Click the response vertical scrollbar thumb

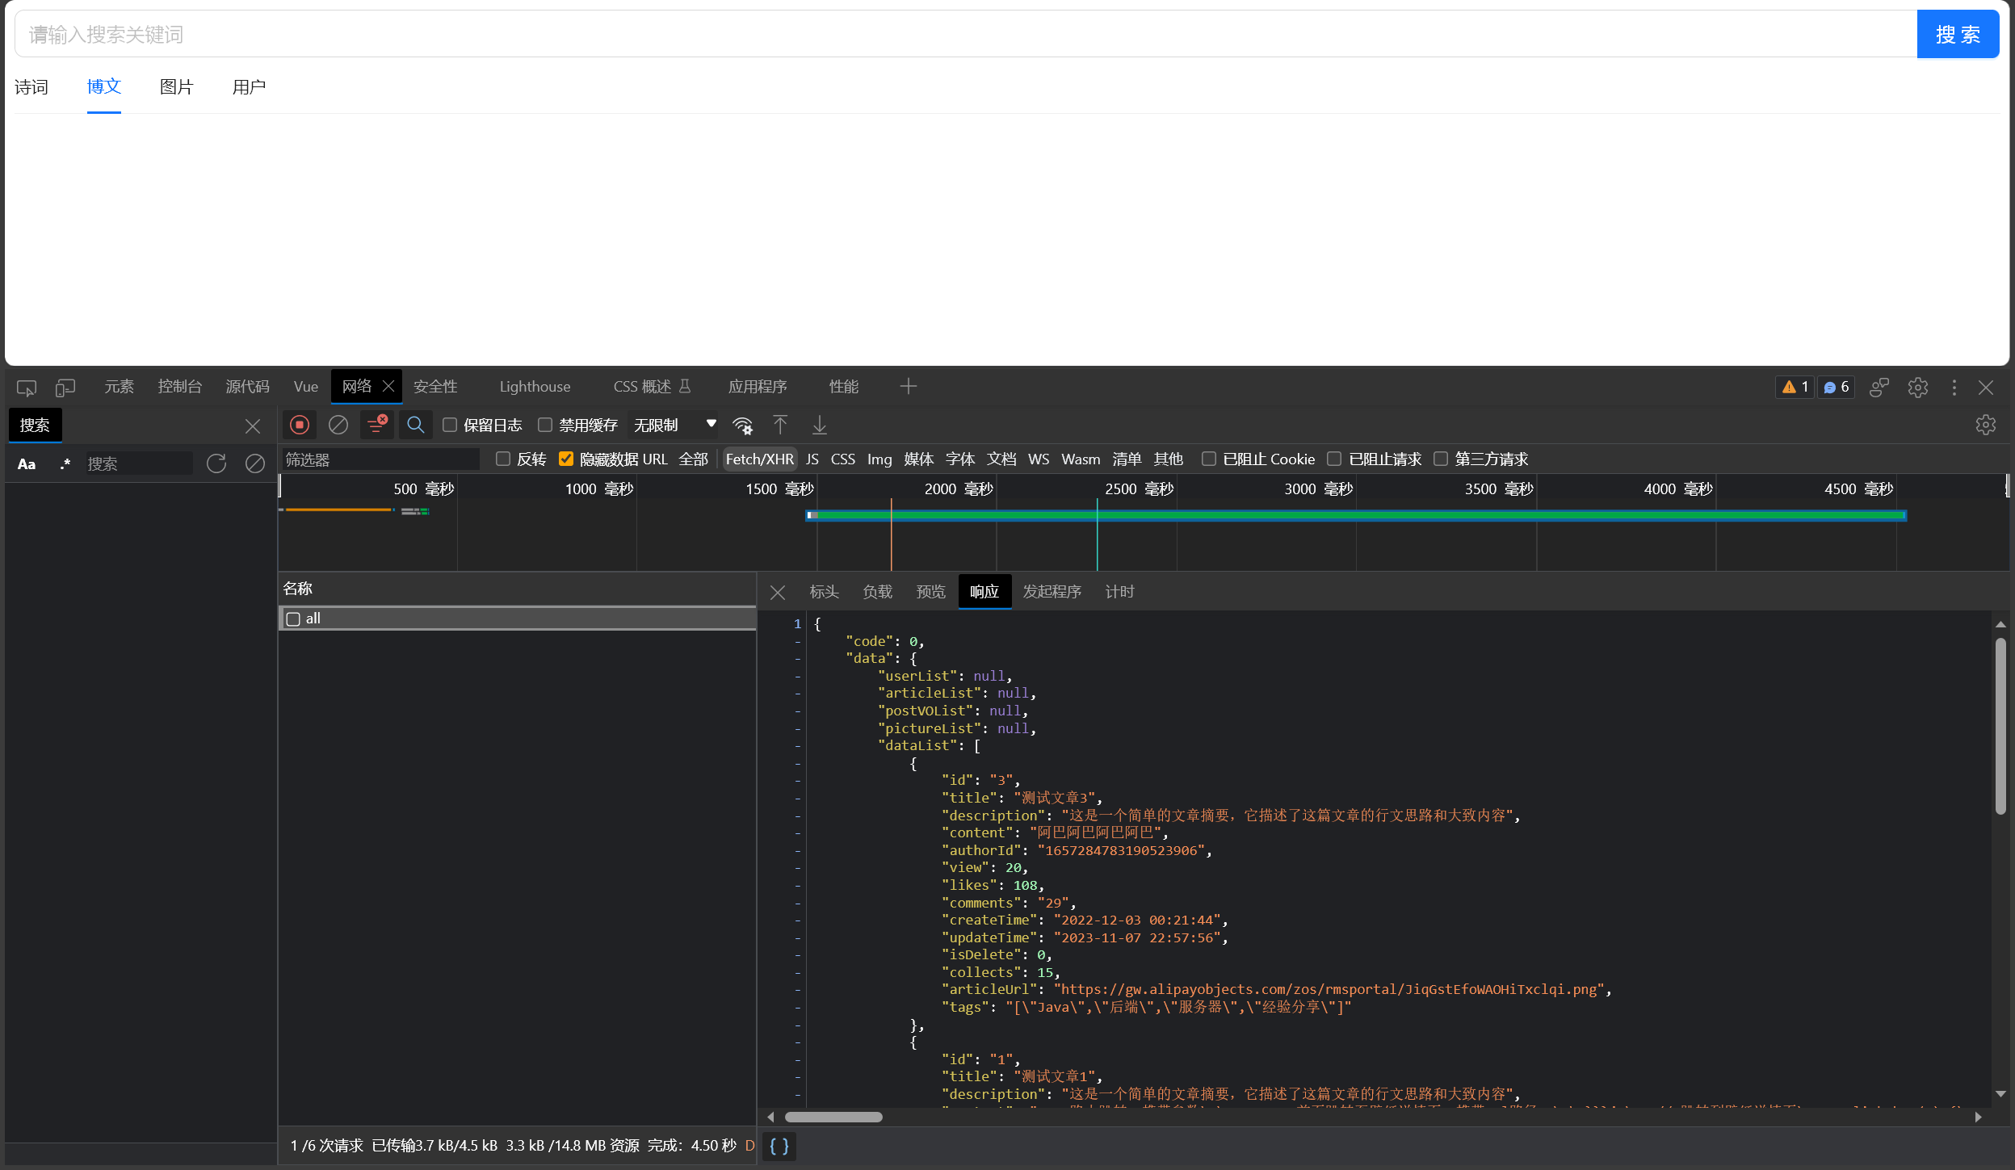[2000, 726]
